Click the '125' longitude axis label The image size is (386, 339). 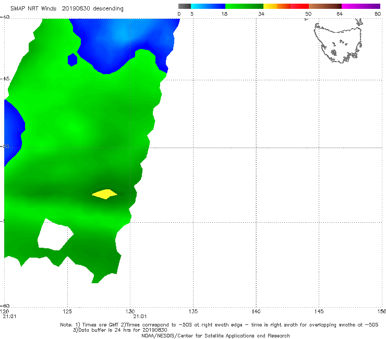click(x=67, y=312)
